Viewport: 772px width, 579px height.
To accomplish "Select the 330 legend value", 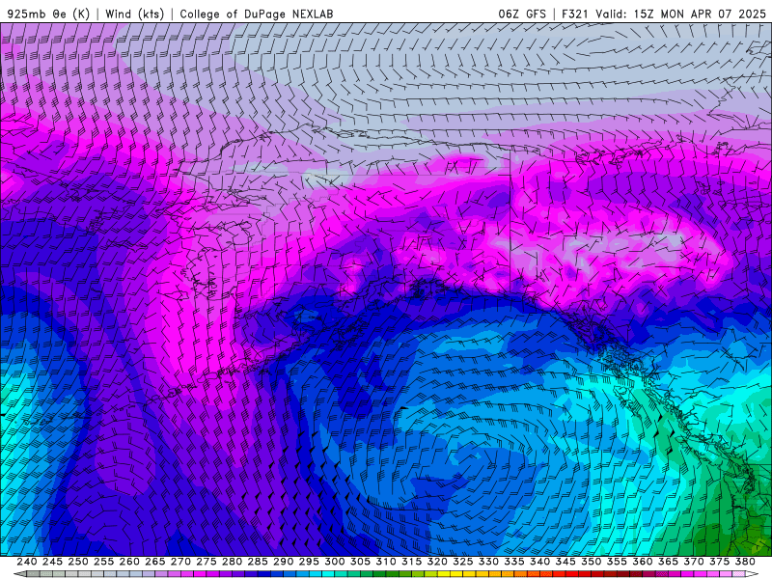I will coord(488,562).
